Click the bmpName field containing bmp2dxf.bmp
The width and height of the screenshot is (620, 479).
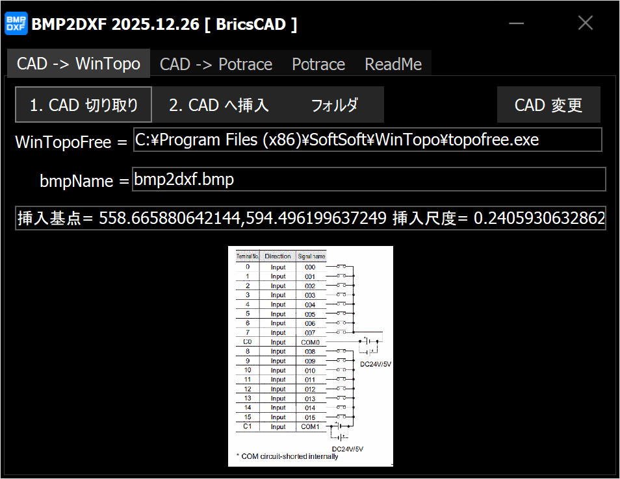tap(368, 180)
